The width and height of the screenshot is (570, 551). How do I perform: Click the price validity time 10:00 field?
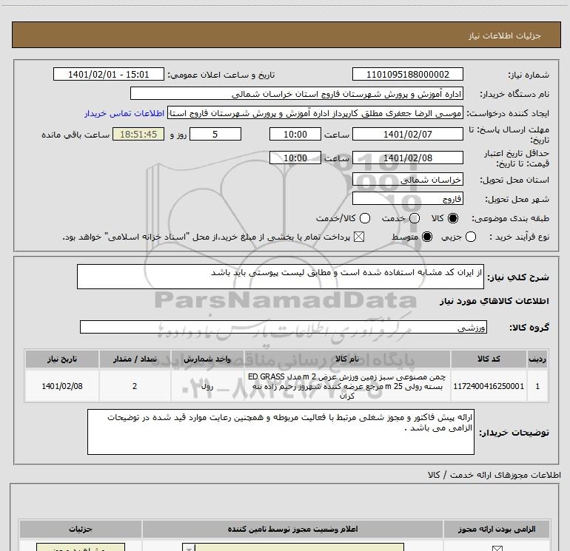coord(295,158)
